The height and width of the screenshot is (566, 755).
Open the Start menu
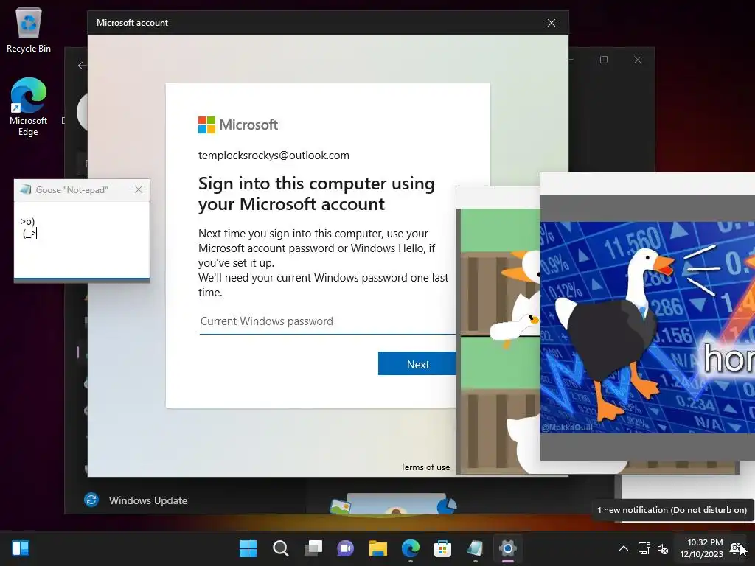pos(248,548)
